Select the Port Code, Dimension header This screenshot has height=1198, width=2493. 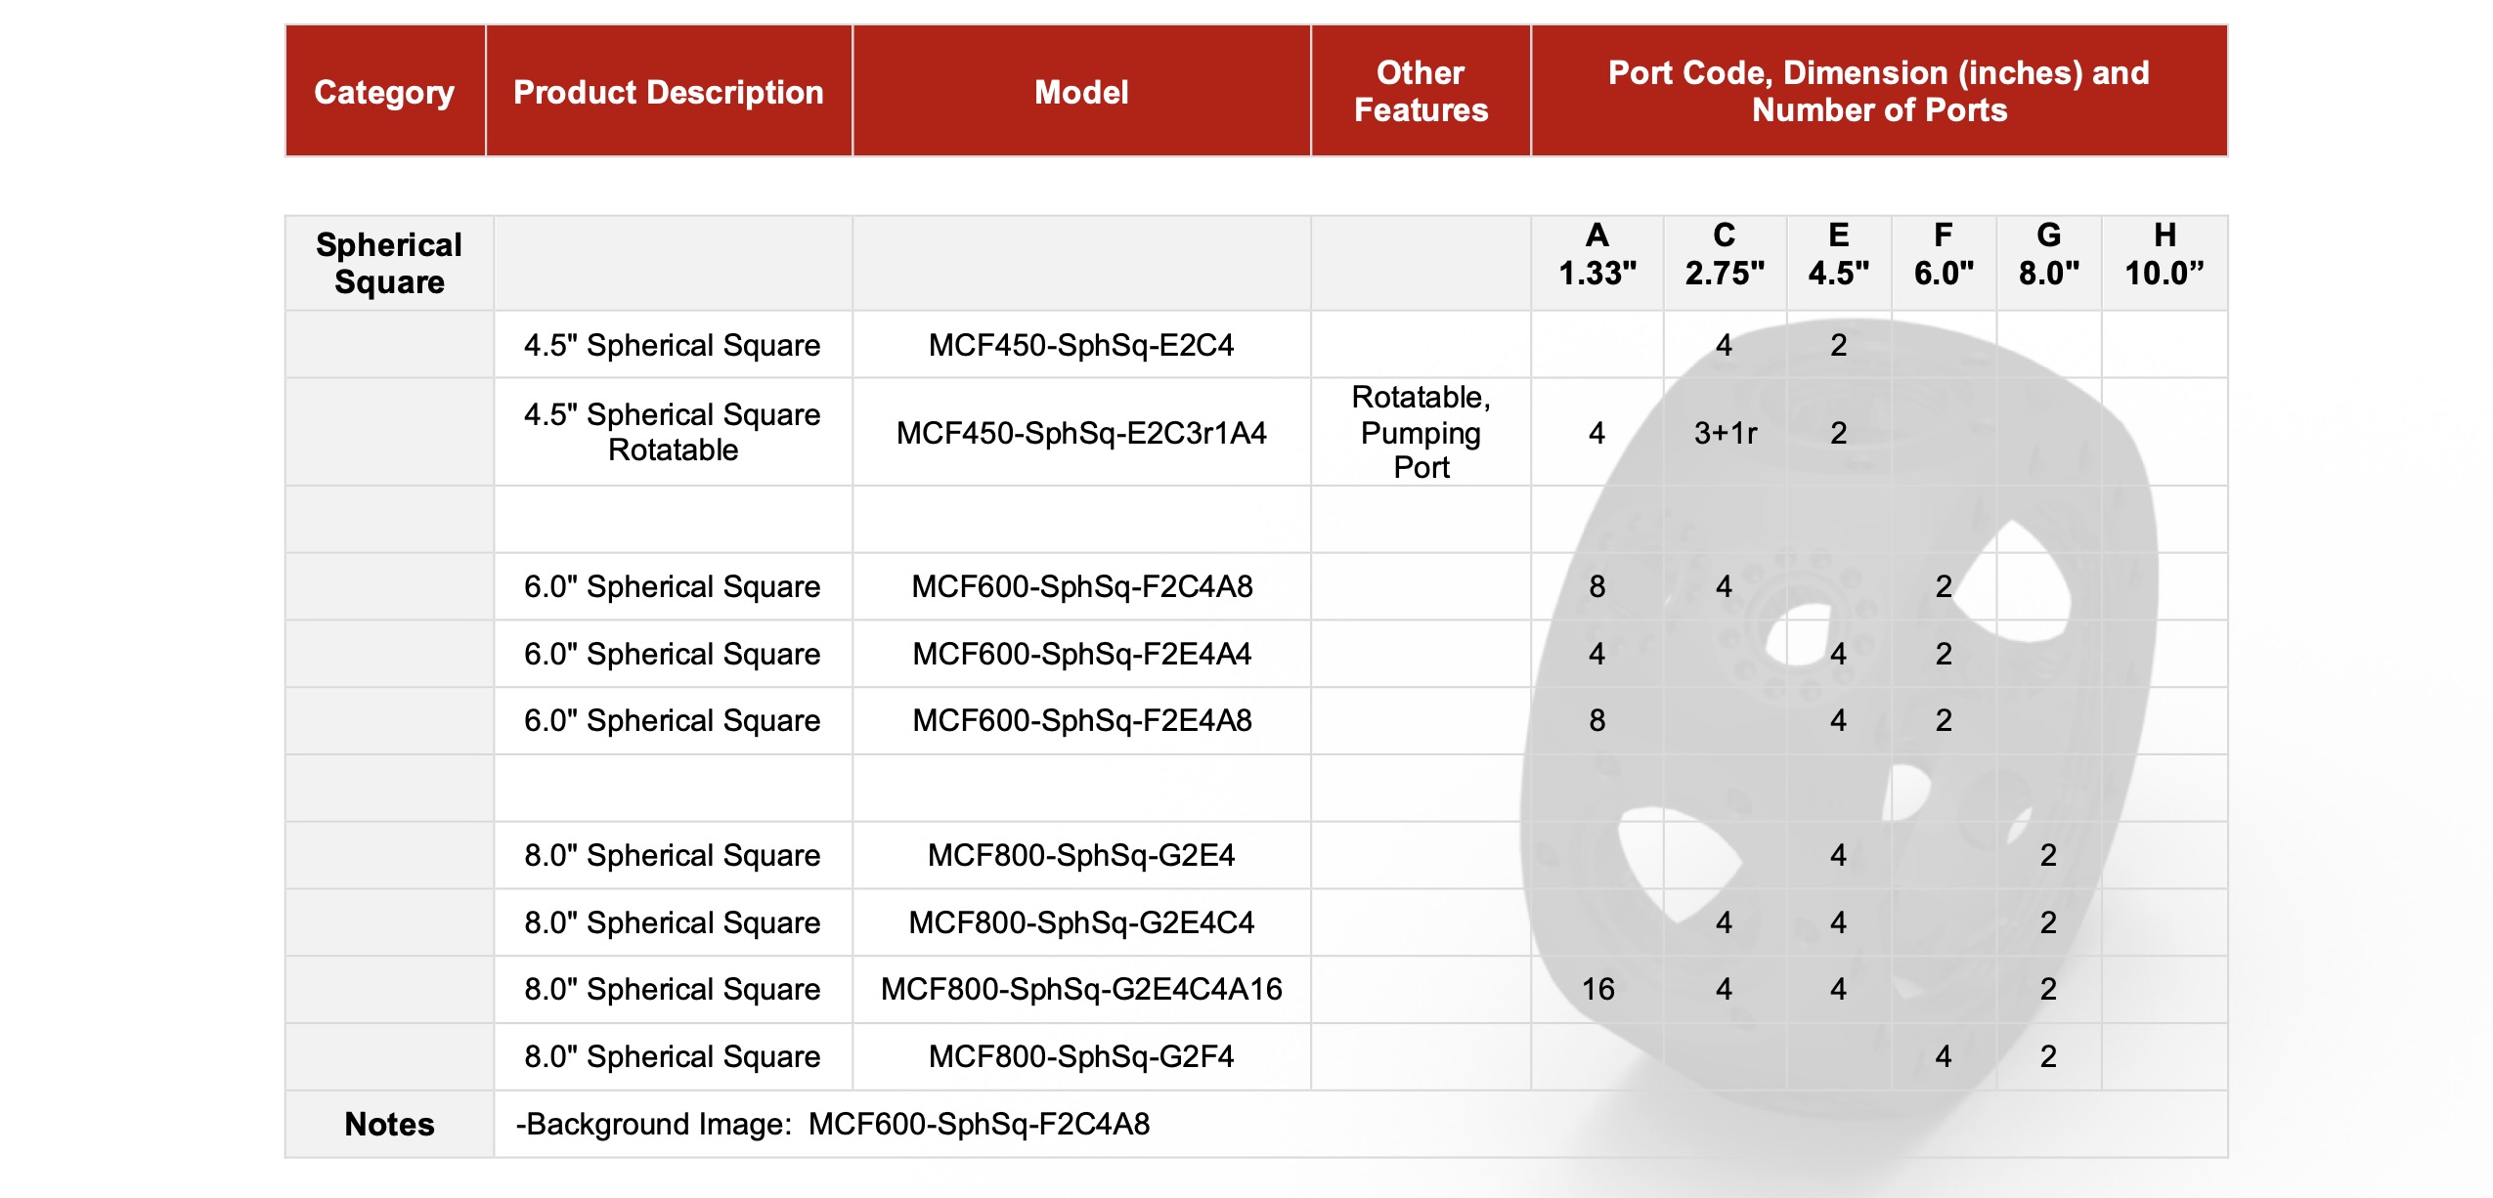point(1879,92)
